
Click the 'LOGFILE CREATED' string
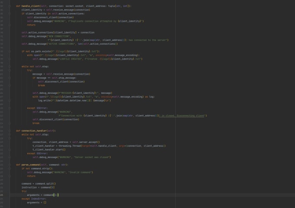coord(70,59)
